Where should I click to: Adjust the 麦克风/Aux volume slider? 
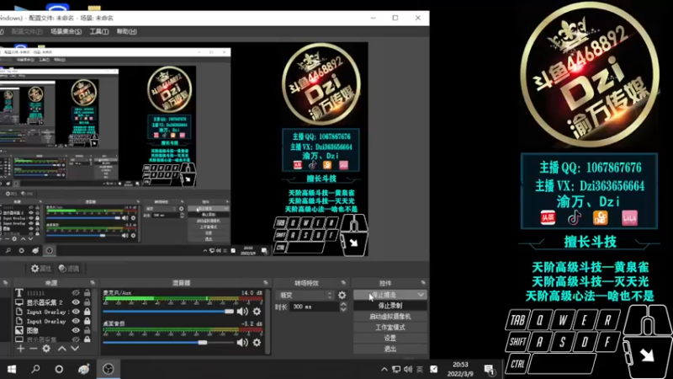click(x=168, y=311)
